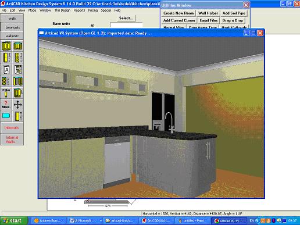The width and height of the screenshot is (300, 225).
Task: Switch to the walls category
Action: coord(12,19)
